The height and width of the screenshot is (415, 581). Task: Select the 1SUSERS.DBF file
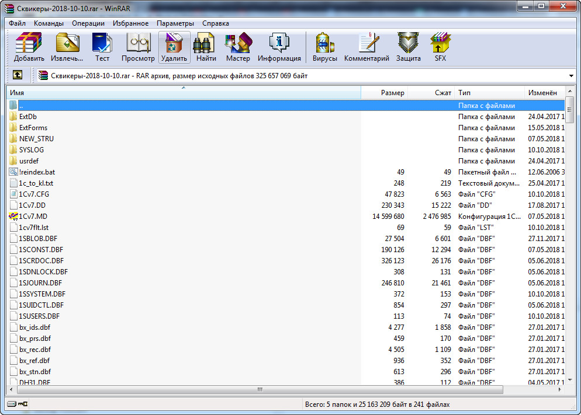click(x=39, y=316)
